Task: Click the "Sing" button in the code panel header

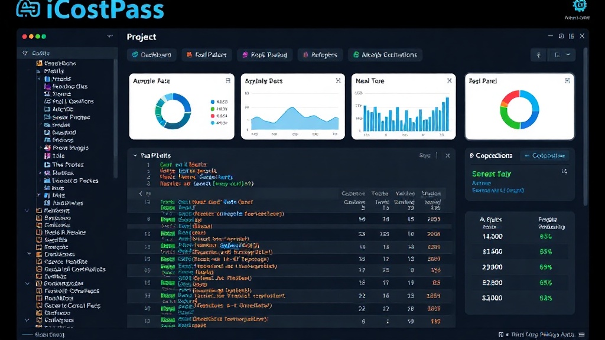Action: point(425,155)
